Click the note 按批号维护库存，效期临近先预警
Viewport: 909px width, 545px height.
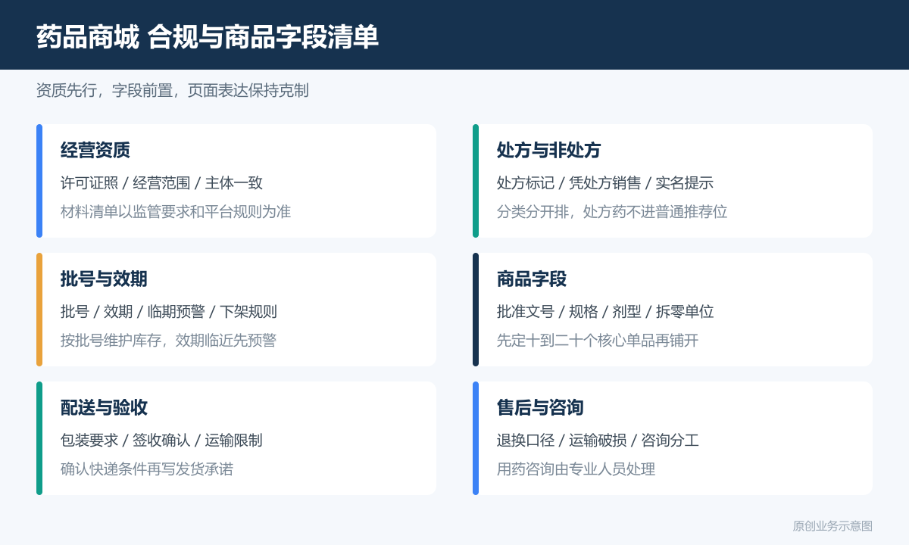168,340
